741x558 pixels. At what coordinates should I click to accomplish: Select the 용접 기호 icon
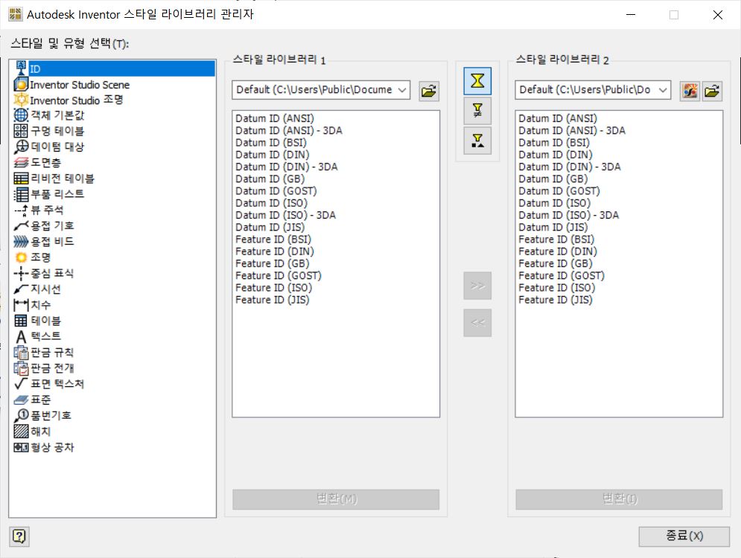(x=22, y=225)
